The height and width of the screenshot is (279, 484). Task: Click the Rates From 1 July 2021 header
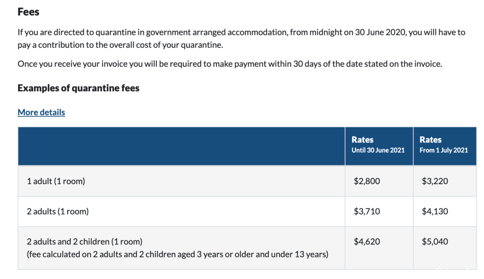tap(445, 146)
